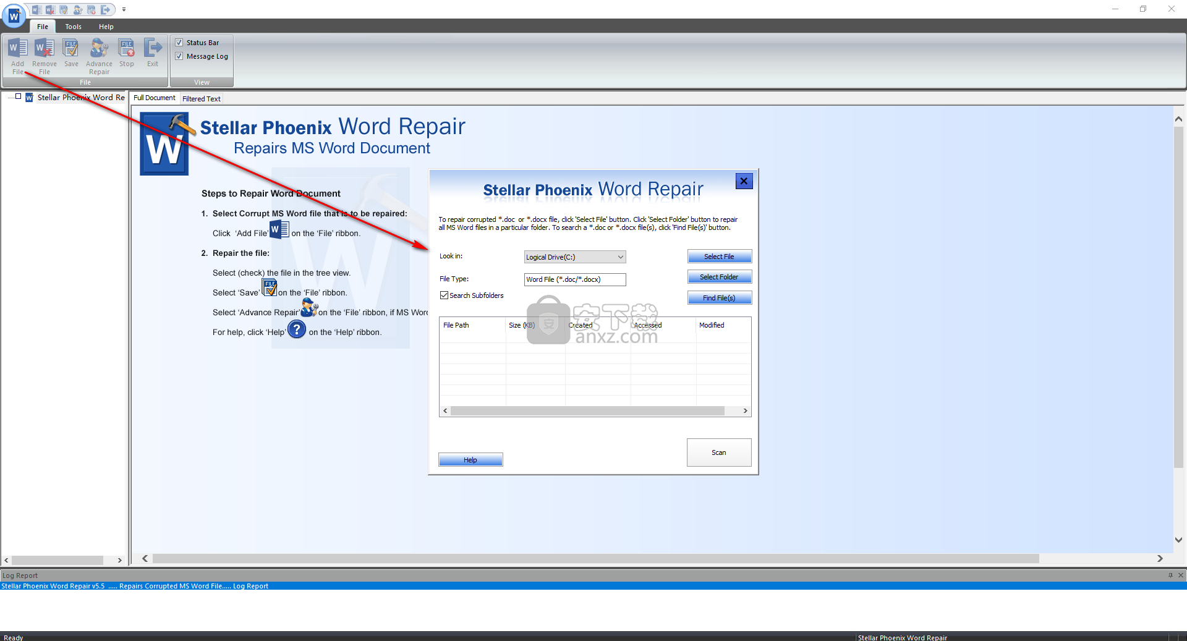The height and width of the screenshot is (641, 1187).
Task: Click the Word icon in tree view
Action: click(x=29, y=98)
